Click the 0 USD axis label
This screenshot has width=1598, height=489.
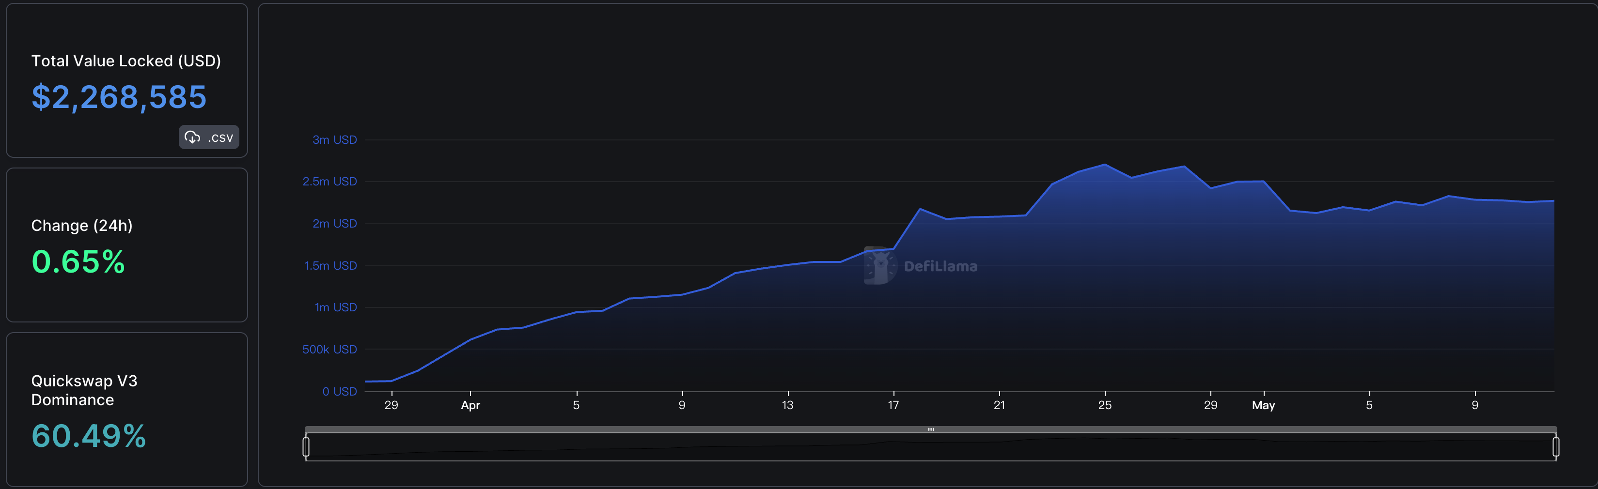coord(339,391)
